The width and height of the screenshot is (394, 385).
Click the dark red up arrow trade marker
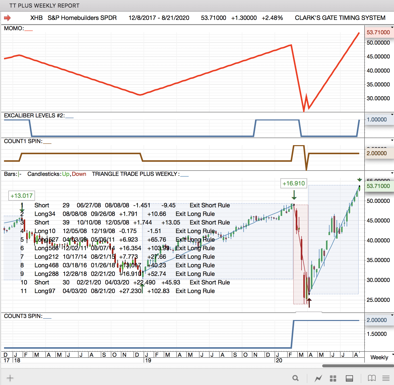309,302
